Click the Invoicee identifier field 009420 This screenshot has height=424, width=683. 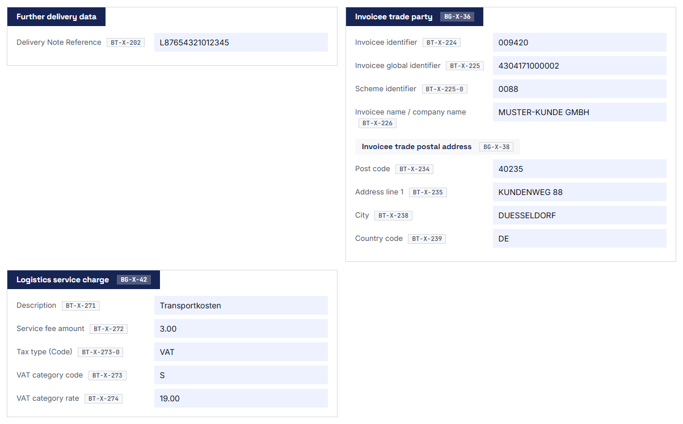click(x=580, y=43)
